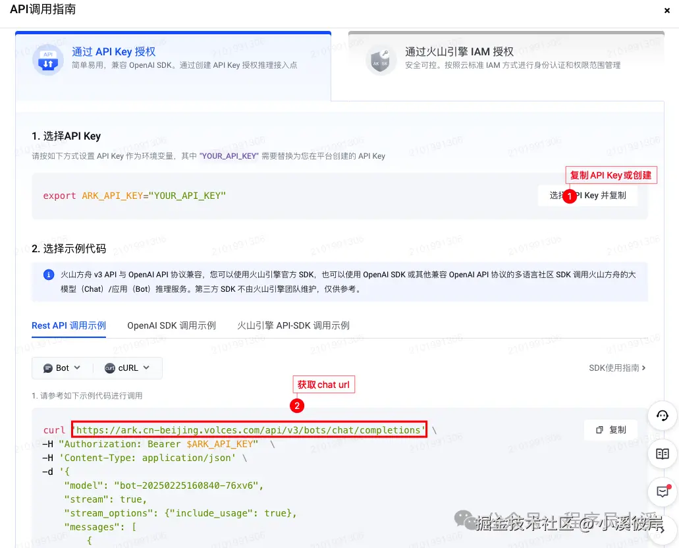679x548 pixels.
Task: Open the Bot type dropdown
Action: point(63,368)
